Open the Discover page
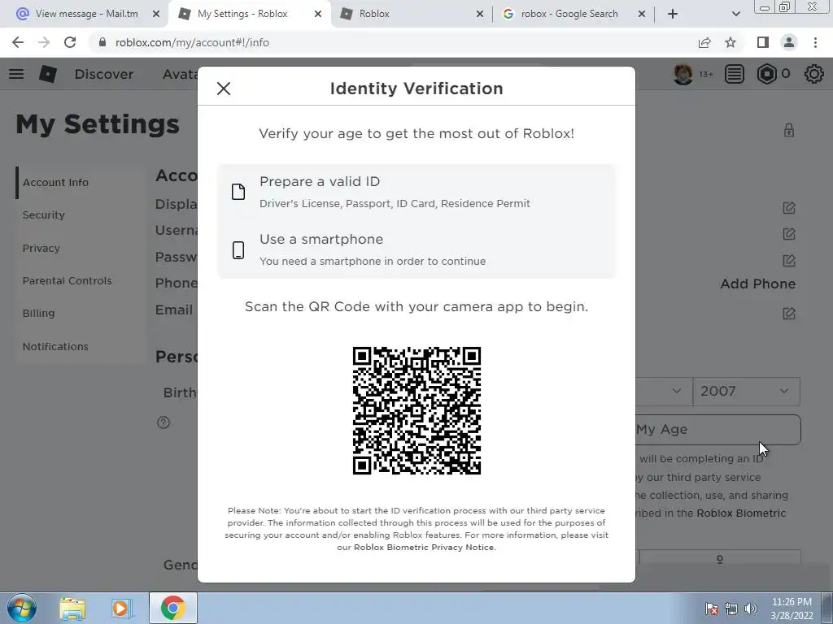 pos(104,74)
